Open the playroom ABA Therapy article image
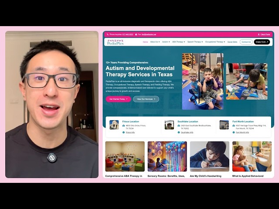279x209 pixels. [125, 156]
